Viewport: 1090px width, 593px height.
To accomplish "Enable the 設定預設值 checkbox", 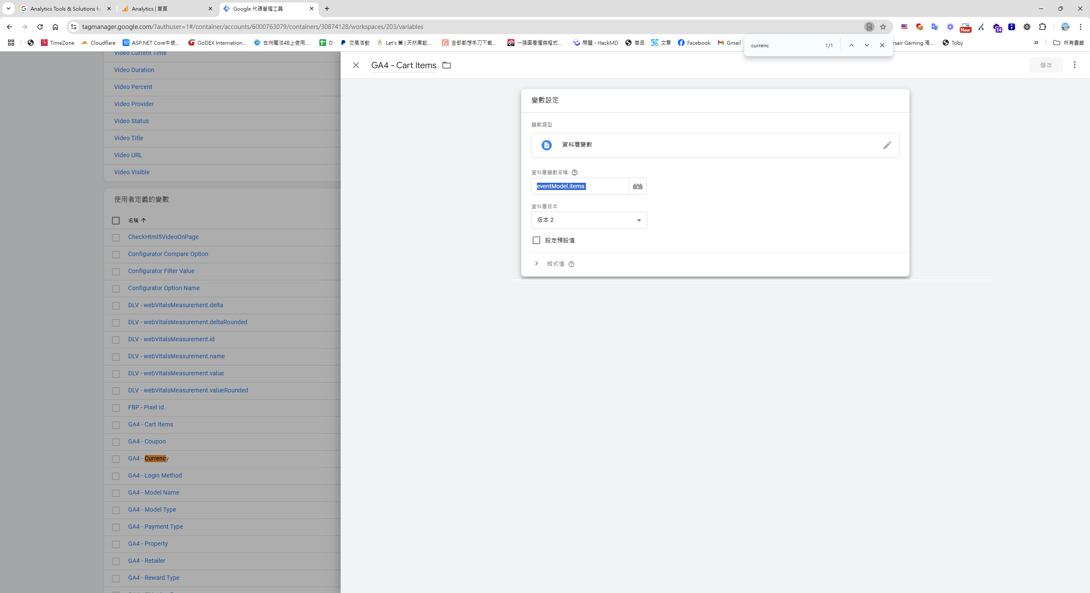I will pos(536,240).
